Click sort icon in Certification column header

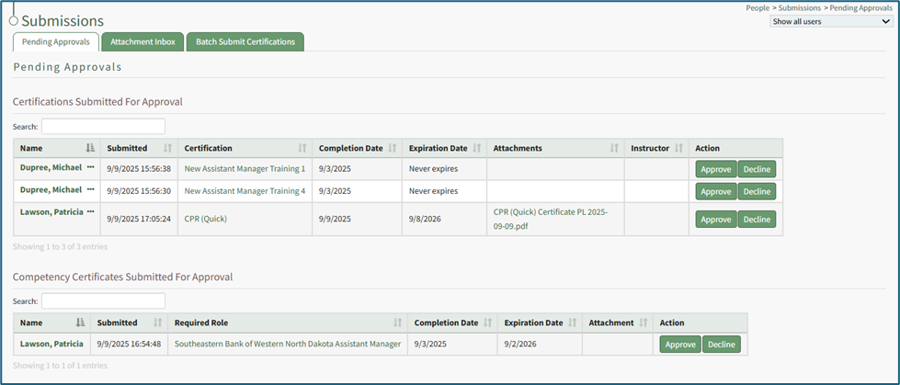[302, 148]
